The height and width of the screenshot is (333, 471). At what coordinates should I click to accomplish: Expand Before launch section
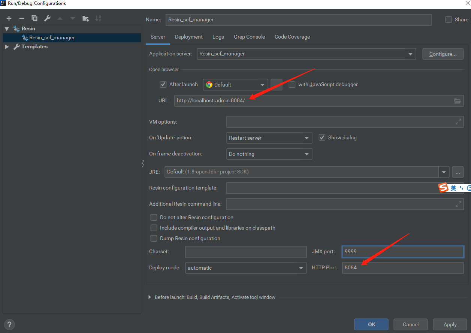tap(150, 297)
